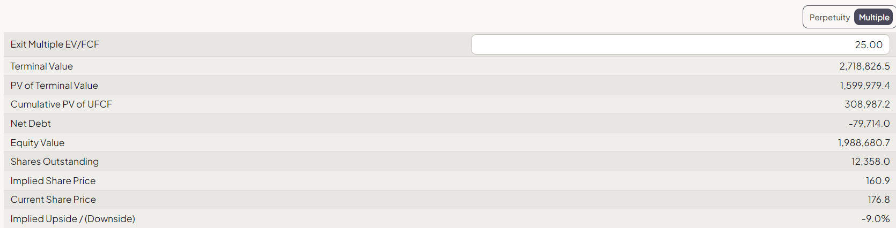Viewport: 896px width, 228px height.
Task: Select the Equity Value figure 1,988,680.7
Action: click(x=864, y=143)
